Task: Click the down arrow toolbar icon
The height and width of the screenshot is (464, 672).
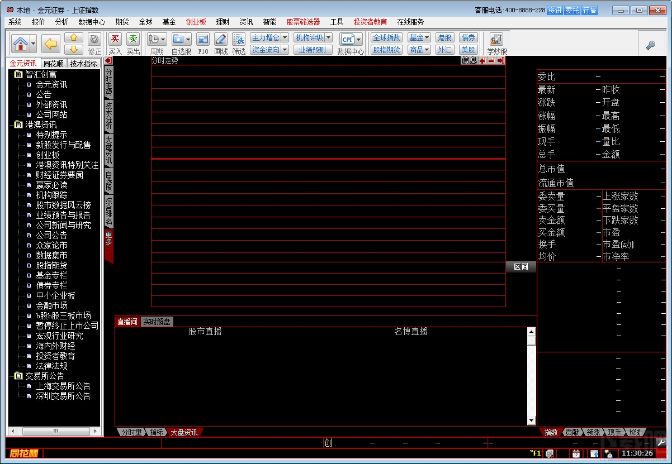Action: point(74,50)
